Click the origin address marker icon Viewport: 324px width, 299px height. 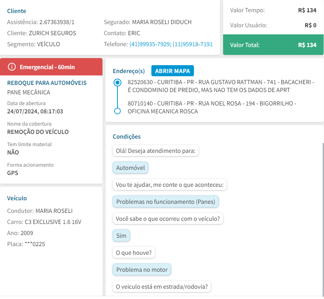[x=117, y=83]
